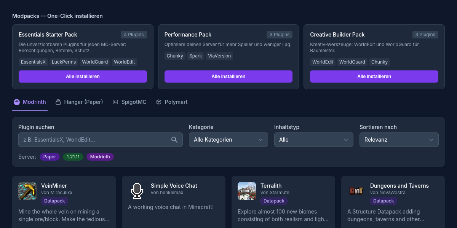The width and height of the screenshot is (457, 228).
Task: Click the Modrinth tab icon
Action: point(17,102)
